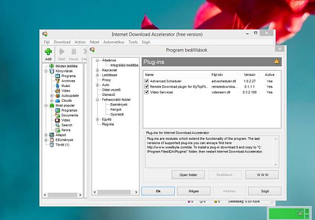Screen dimensions: 315x220
Task: Uncheck the Video Services plug-in
Action: [146, 92]
